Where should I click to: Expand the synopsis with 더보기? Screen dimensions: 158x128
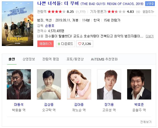pos(150,36)
